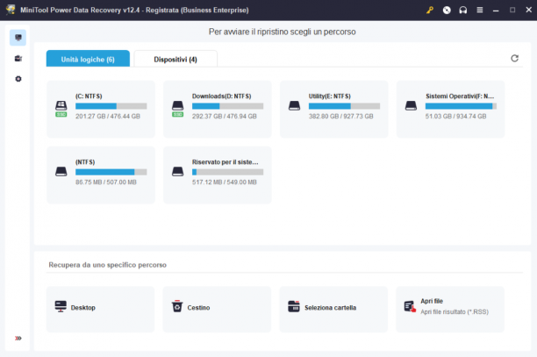Switch to Dispositivi (4) tab
Viewport: 537px width, 357px height.
175,59
